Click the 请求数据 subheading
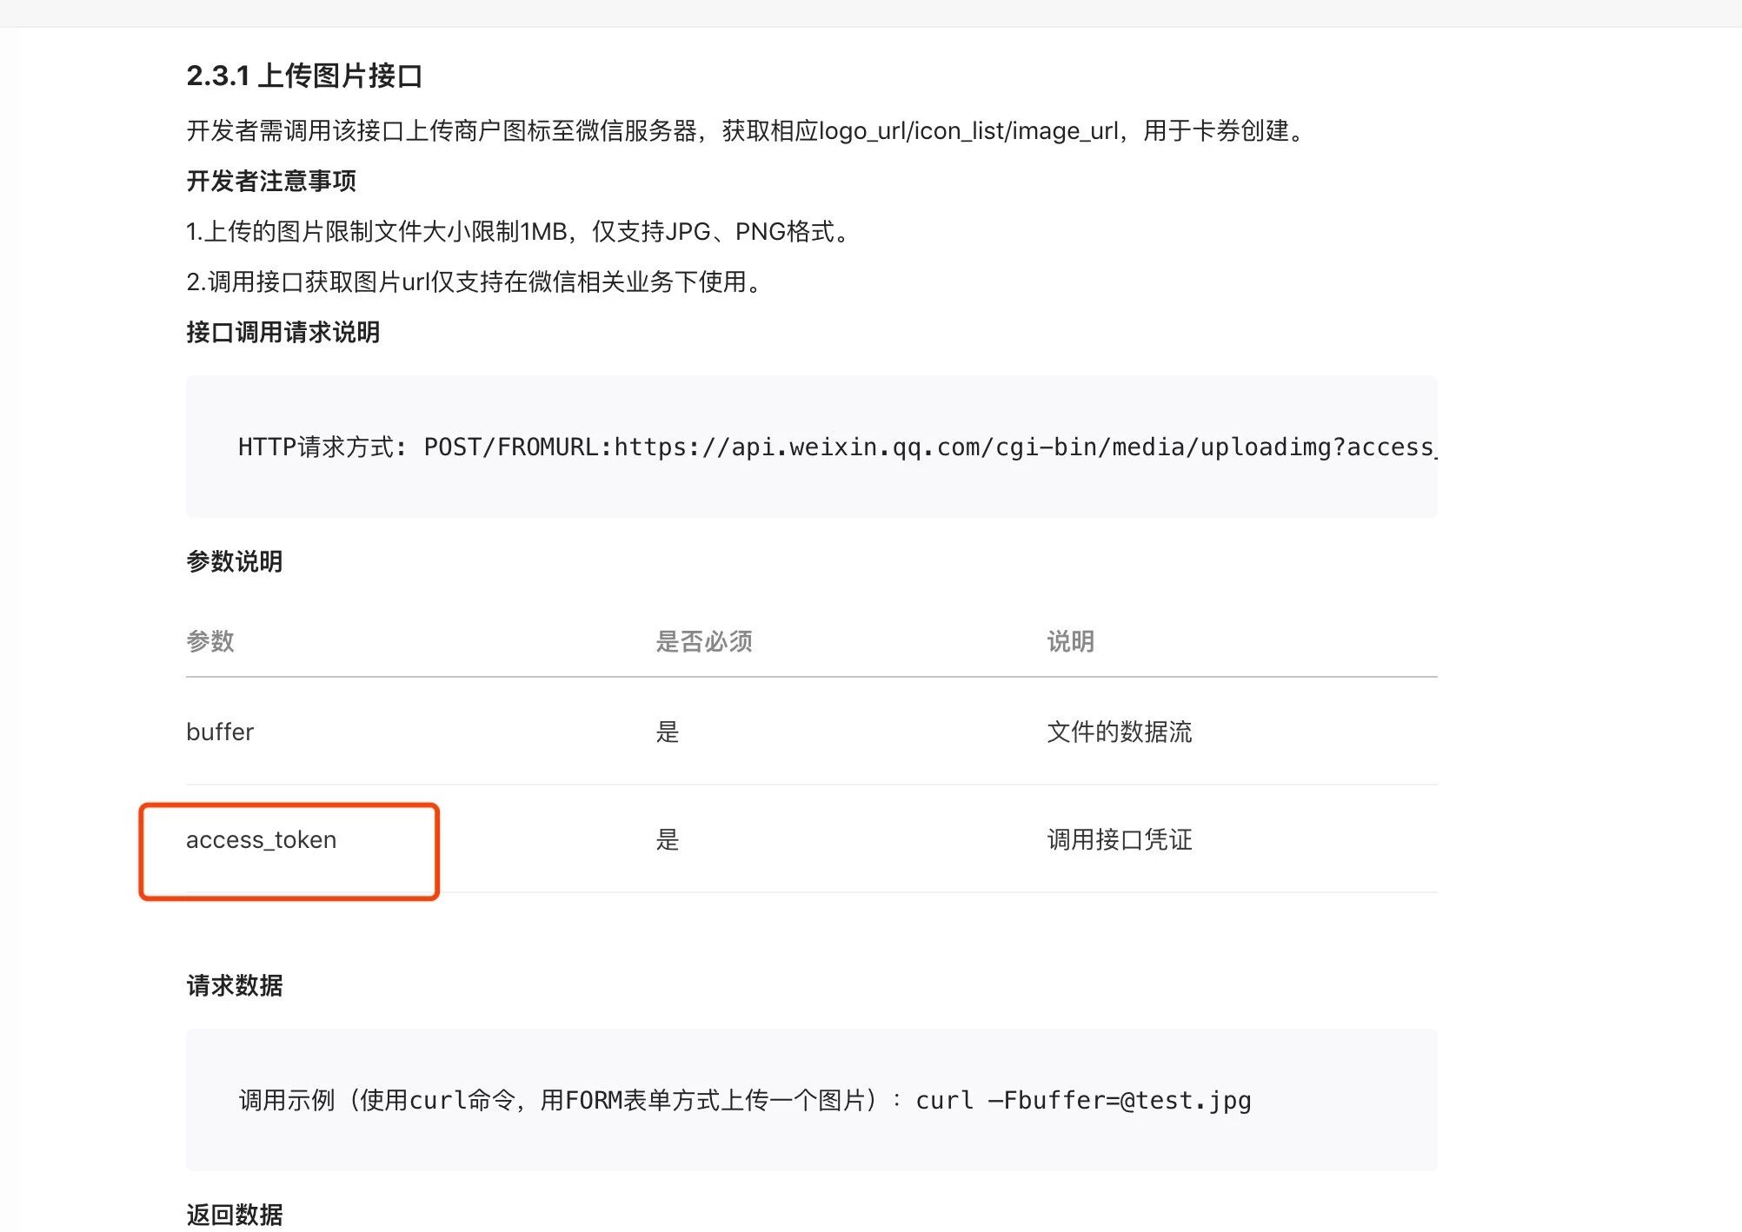This screenshot has width=1742, height=1232. coord(234,985)
